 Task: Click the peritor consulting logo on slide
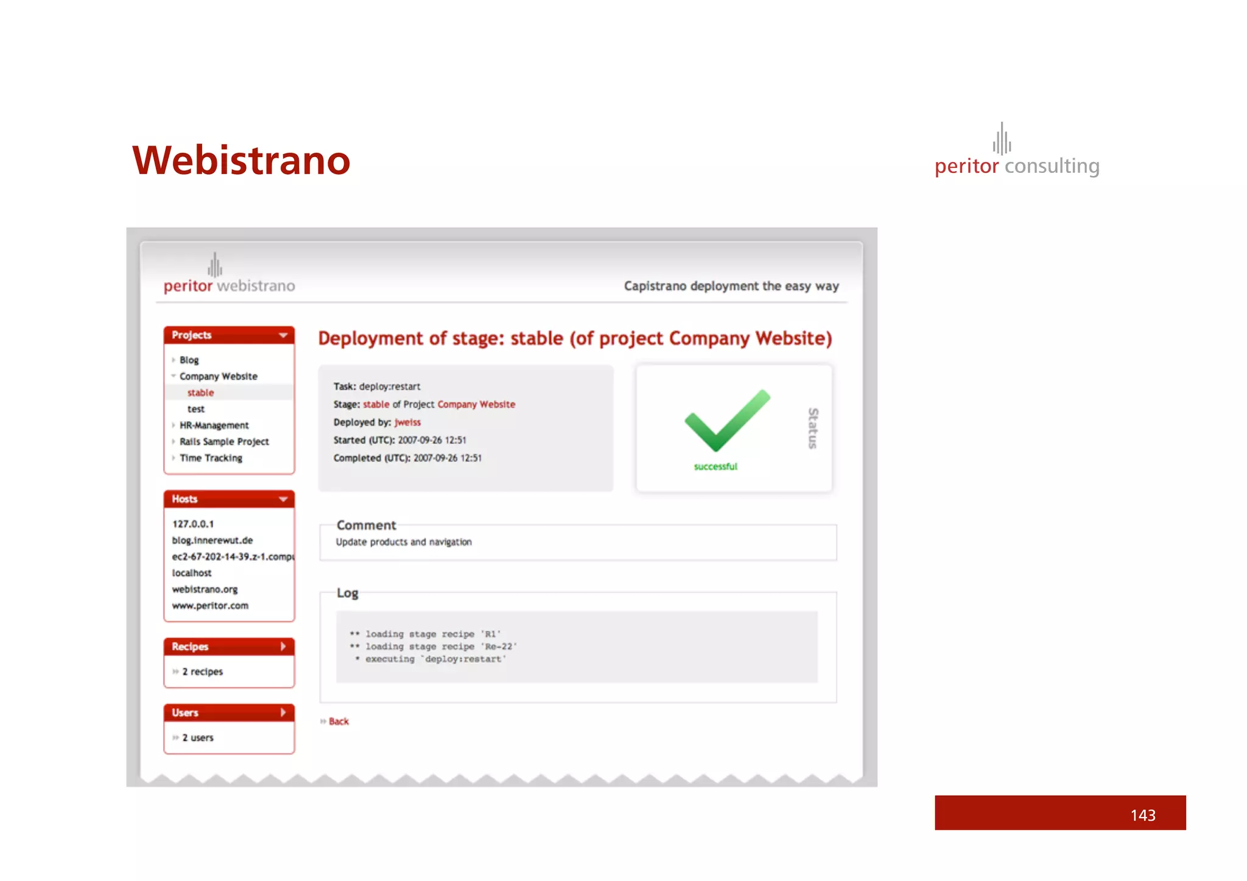1017,150
